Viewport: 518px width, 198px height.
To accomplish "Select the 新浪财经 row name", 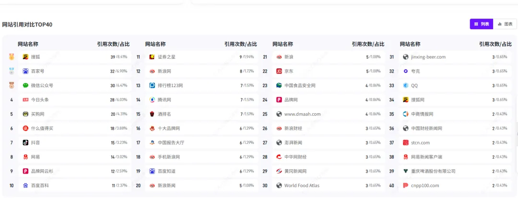I will pyautogui.click(x=293, y=128).
